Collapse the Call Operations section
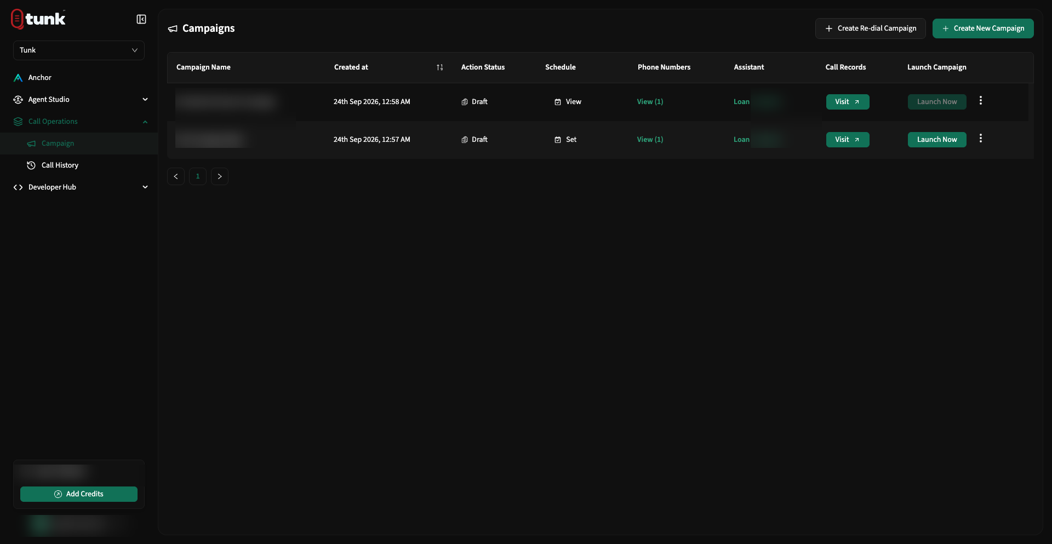The height and width of the screenshot is (544, 1052). 79,122
